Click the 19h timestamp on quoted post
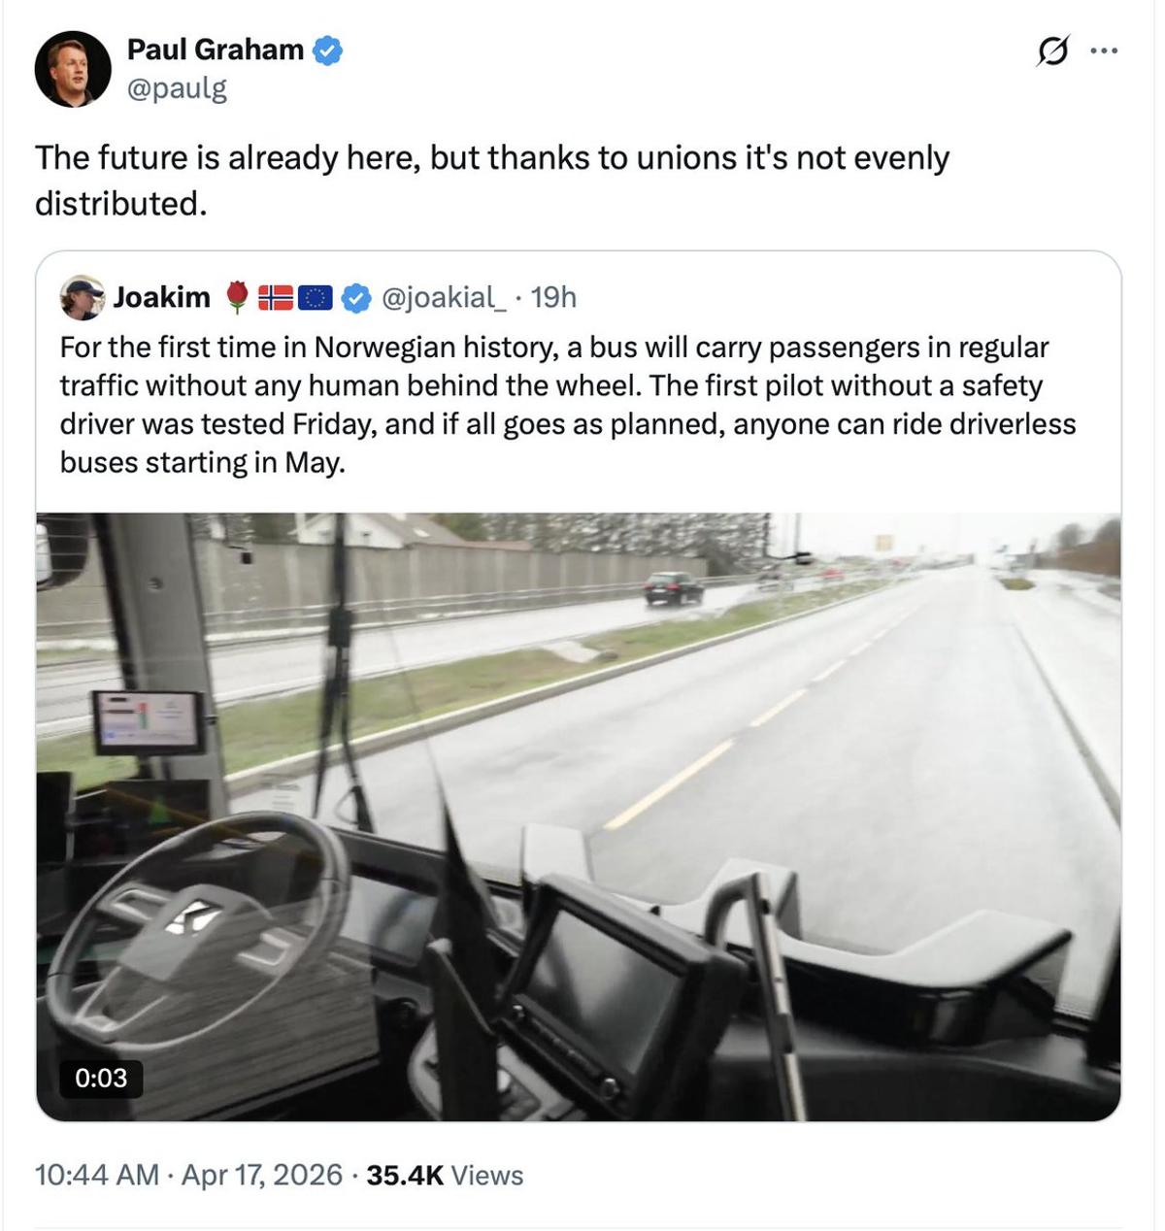The width and height of the screenshot is (1165, 1231). click(x=553, y=297)
